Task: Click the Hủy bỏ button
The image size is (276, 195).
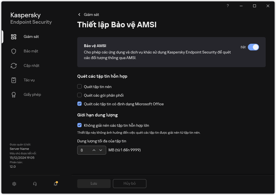Action: (x=129, y=184)
